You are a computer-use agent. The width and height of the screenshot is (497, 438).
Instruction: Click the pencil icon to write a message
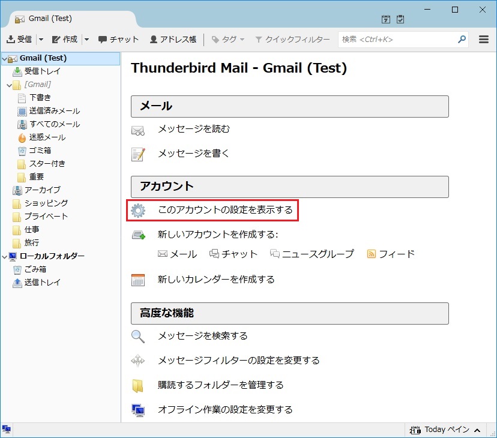click(138, 154)
